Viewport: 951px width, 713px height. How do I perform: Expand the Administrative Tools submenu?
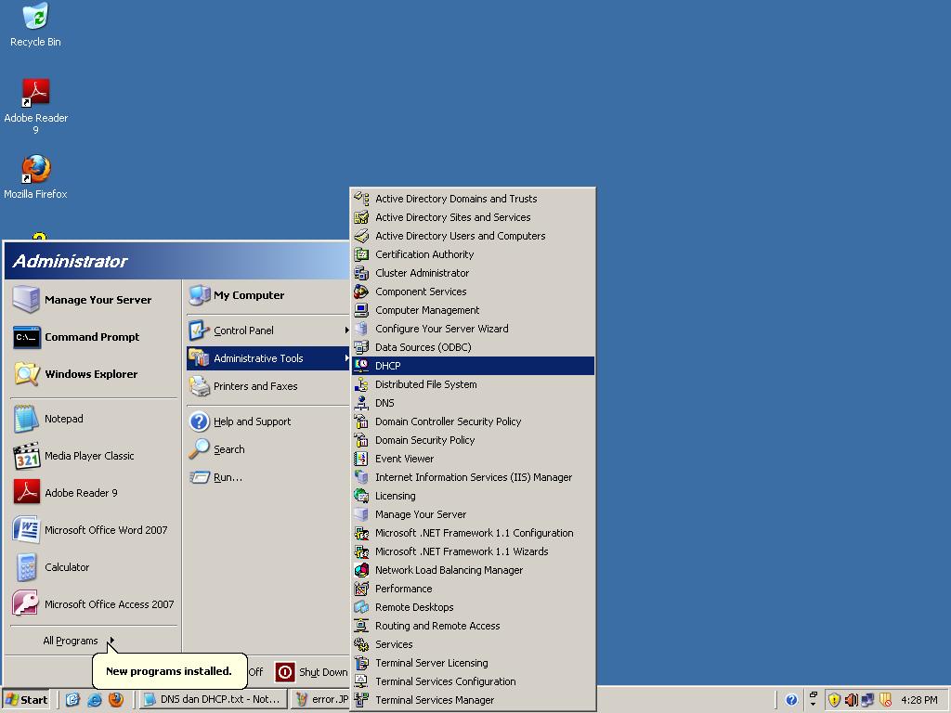point(268,358)
